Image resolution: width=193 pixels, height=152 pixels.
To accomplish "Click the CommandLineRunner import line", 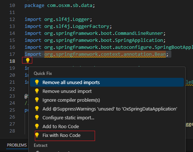I will (x=95, y=33).
